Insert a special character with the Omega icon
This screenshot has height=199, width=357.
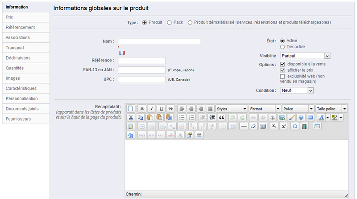[x=295, y=126]
